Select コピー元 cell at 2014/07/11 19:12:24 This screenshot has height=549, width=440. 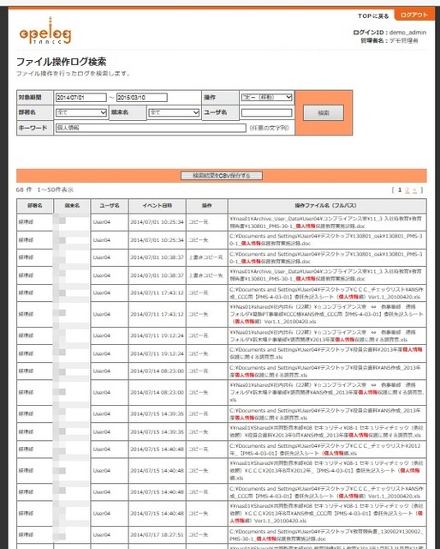coord(207,335)
